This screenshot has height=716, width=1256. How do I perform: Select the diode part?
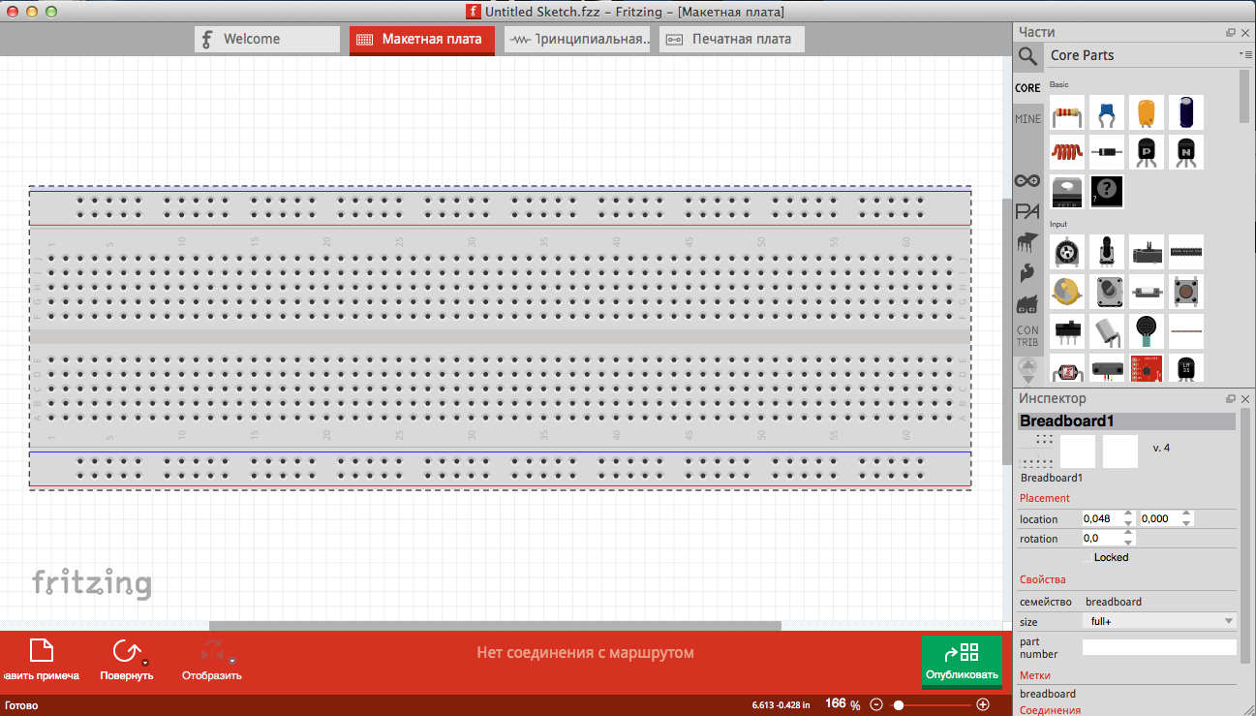pos(1107,152)
